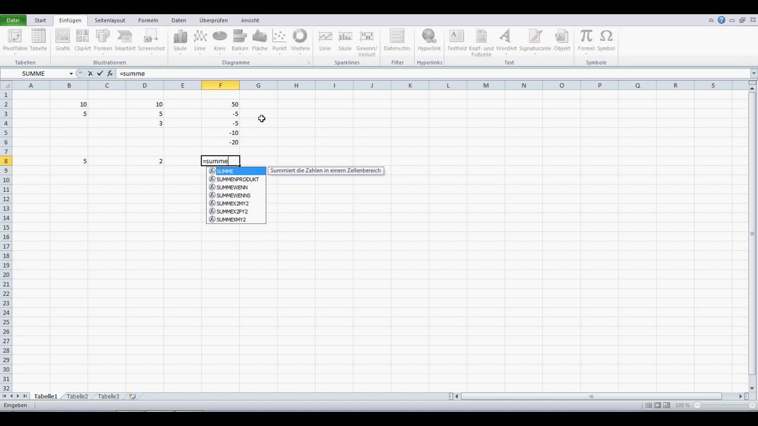Select SUMME in autocomplete list
The height and width of the screenshot is (426, 758).
[236, 171]
